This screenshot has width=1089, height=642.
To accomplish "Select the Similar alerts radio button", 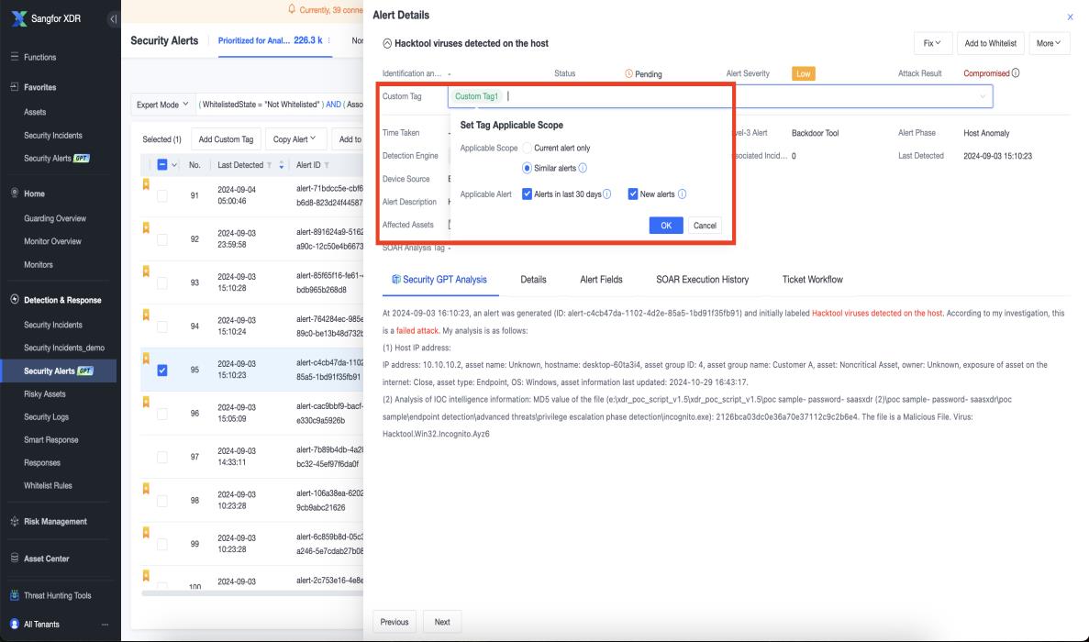I will click(528, 168).
